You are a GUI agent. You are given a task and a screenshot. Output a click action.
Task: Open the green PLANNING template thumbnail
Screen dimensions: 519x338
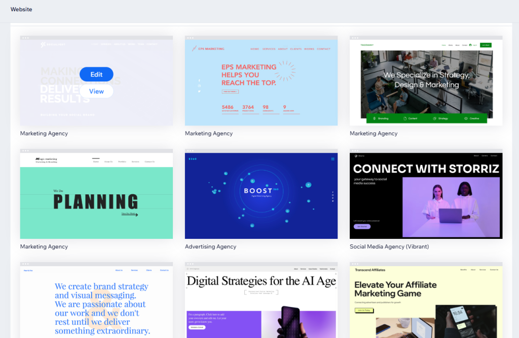pos(96,195)
